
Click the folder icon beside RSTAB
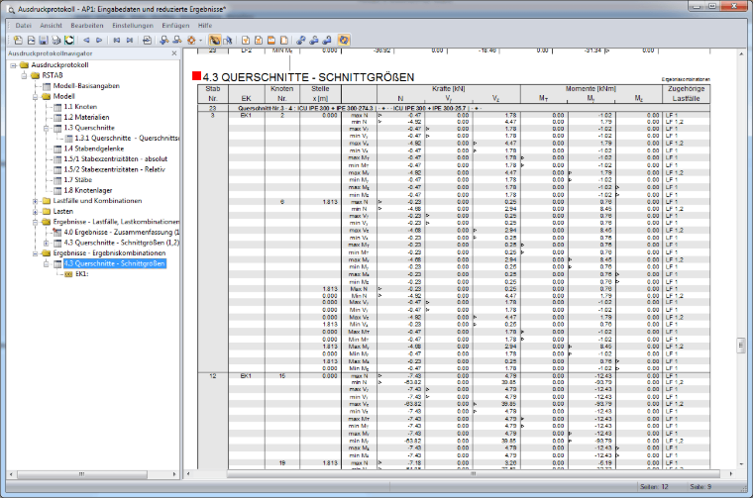point(36,76)
